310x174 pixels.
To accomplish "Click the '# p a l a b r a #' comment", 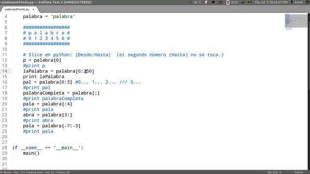I will (46, 33).
